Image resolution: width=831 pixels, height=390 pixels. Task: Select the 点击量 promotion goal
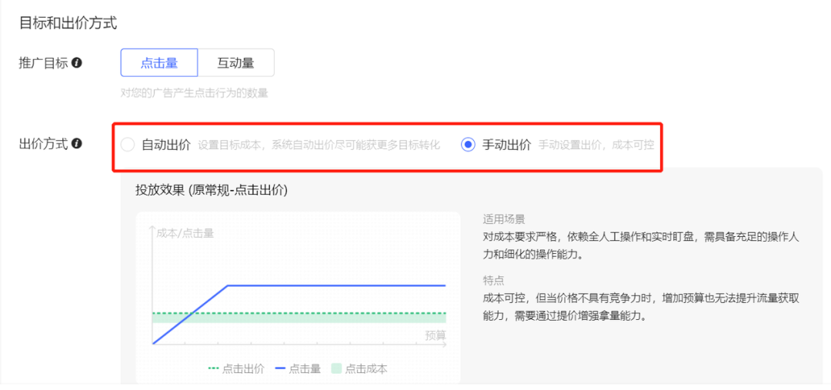[159, 63]
